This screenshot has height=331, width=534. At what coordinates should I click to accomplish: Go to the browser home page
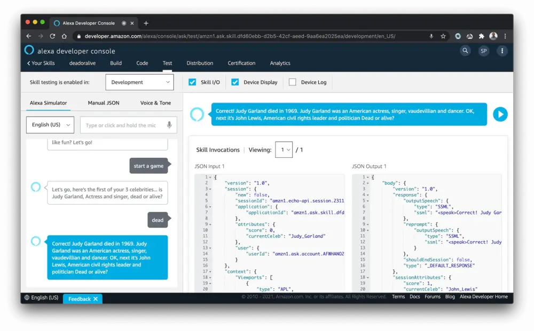tap(64, 36)
